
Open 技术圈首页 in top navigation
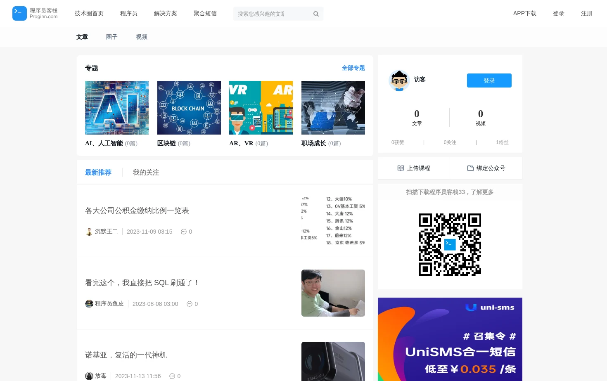pyautogui.click(x=89, y=14)
